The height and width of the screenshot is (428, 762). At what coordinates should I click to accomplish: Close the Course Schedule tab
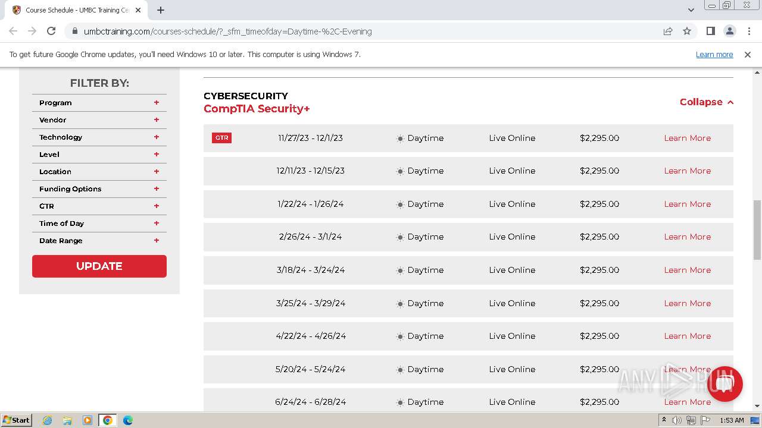(139, 10)
